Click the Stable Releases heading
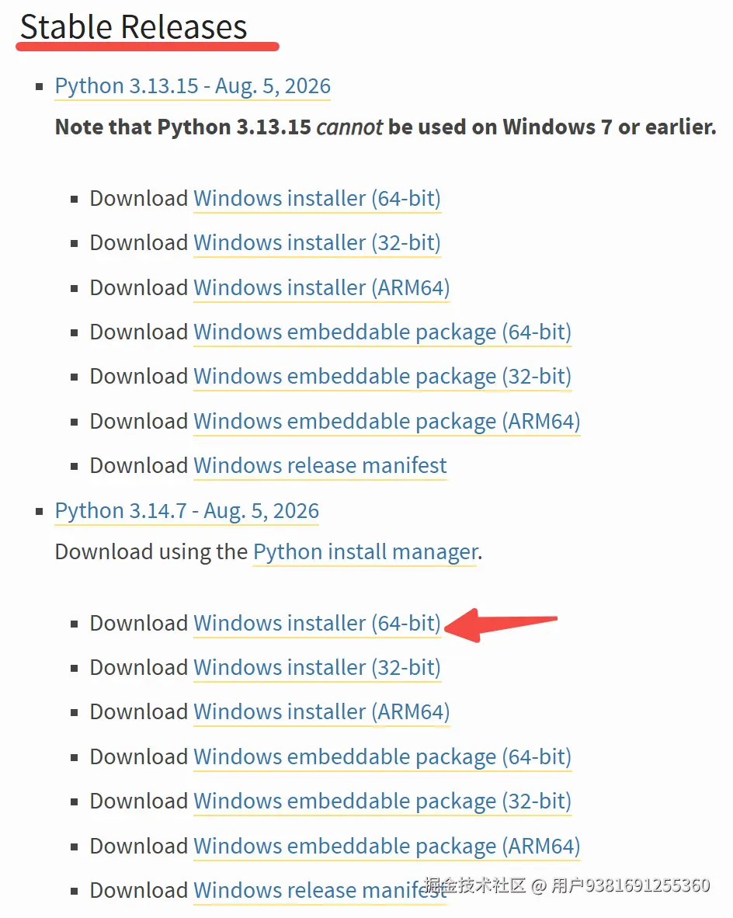Viewport: 733px width, 918px height. click(134, 27)
